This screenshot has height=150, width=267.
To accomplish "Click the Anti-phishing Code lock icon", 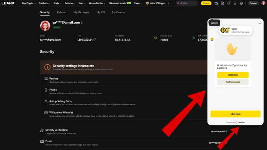I will tap(46, 101).
